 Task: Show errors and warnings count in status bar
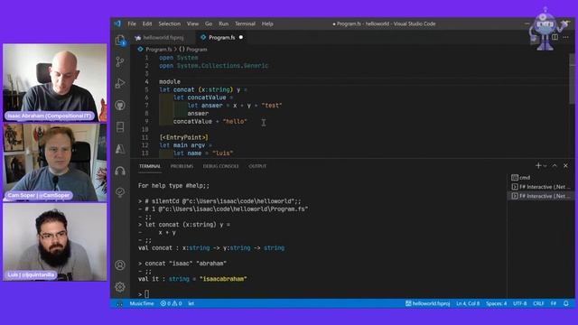pos(171,303)
